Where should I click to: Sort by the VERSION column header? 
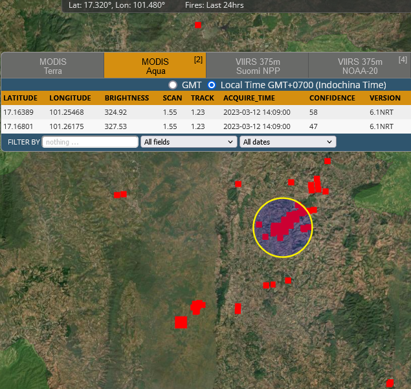[x=385, y=98]
